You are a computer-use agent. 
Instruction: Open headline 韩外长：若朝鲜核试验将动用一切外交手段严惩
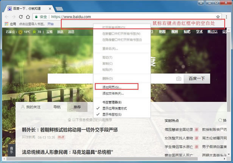click(x=70, y=130)
